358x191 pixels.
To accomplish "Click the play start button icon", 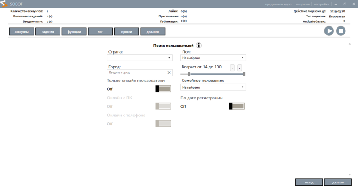I will 329,31.
